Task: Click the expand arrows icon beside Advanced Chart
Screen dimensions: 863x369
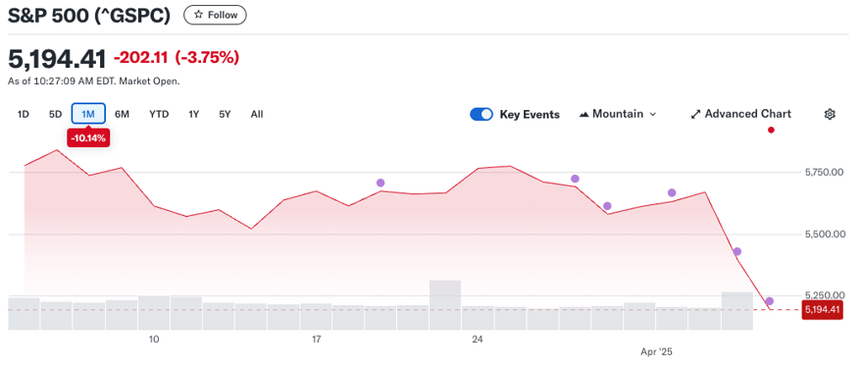Action: coord(695,114)
